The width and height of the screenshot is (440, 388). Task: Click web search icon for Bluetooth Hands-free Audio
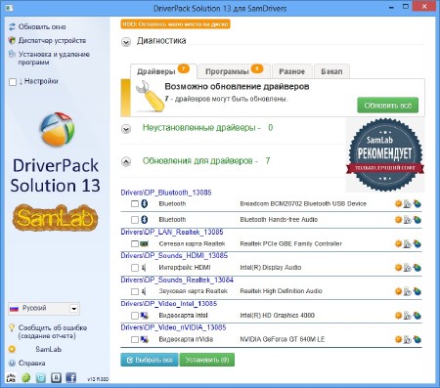(x=418, y=220)
